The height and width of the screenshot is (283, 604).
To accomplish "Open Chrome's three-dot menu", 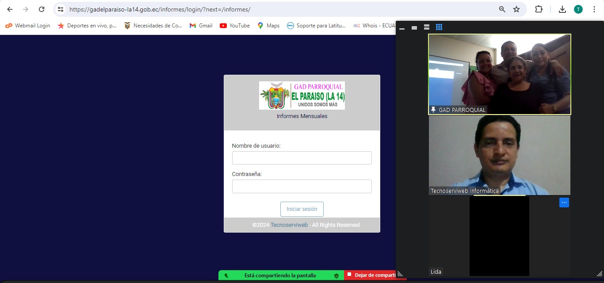I will [594, 9].
